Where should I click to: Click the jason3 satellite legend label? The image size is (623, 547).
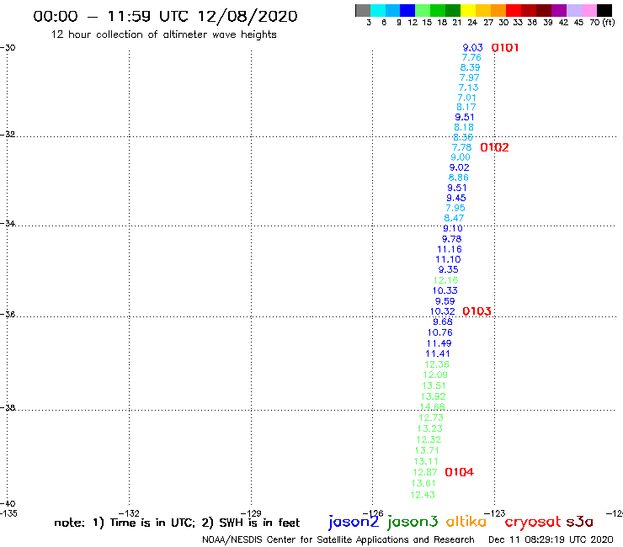click(413, 522)
